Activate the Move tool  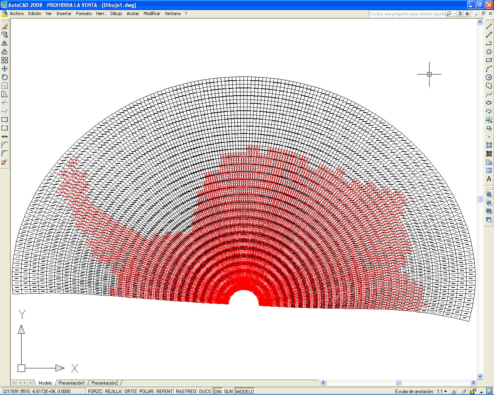pyautogui.click(x=5, y=69)
